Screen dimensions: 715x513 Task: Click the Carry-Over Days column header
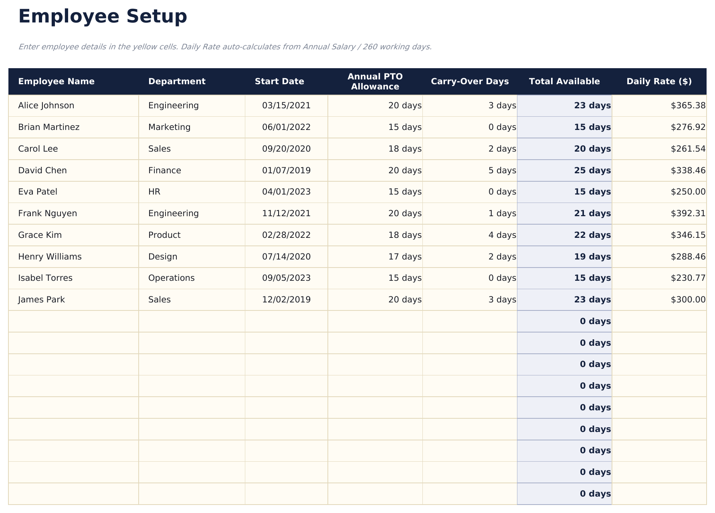tap(470, 81)
